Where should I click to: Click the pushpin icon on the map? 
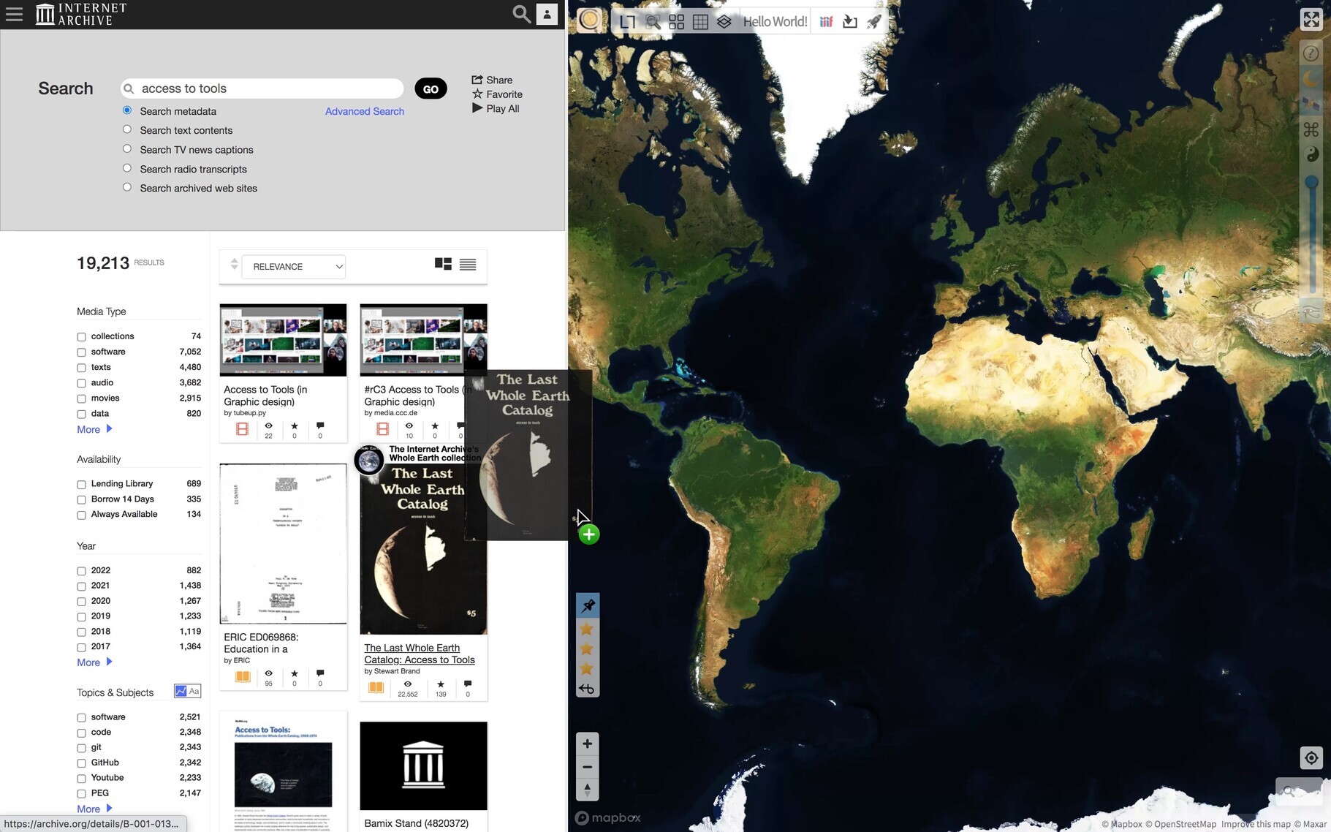[588, 605]
